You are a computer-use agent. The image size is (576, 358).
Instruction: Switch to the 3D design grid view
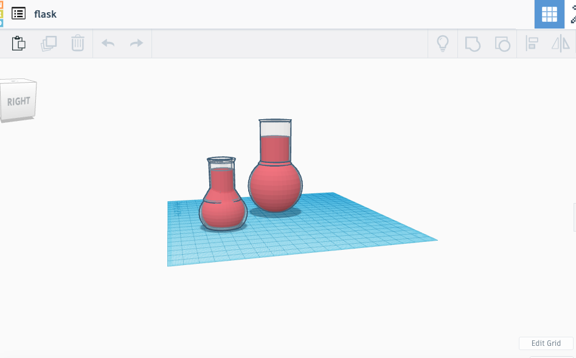[x=549, y=14]
